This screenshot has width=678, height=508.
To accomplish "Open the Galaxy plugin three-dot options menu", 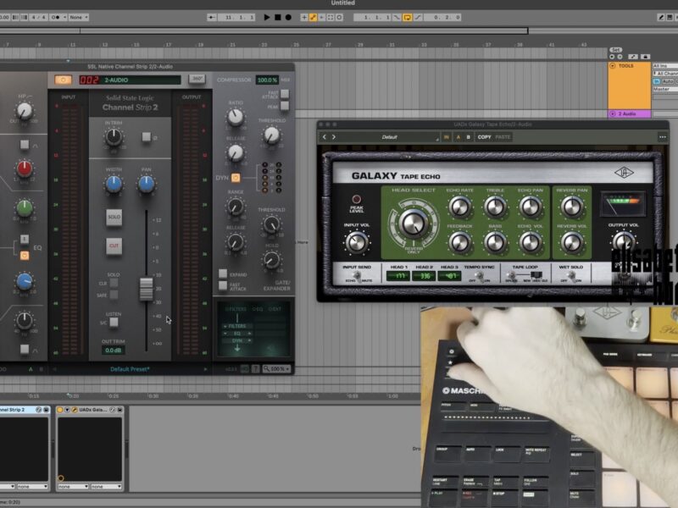I will point(662,136).
